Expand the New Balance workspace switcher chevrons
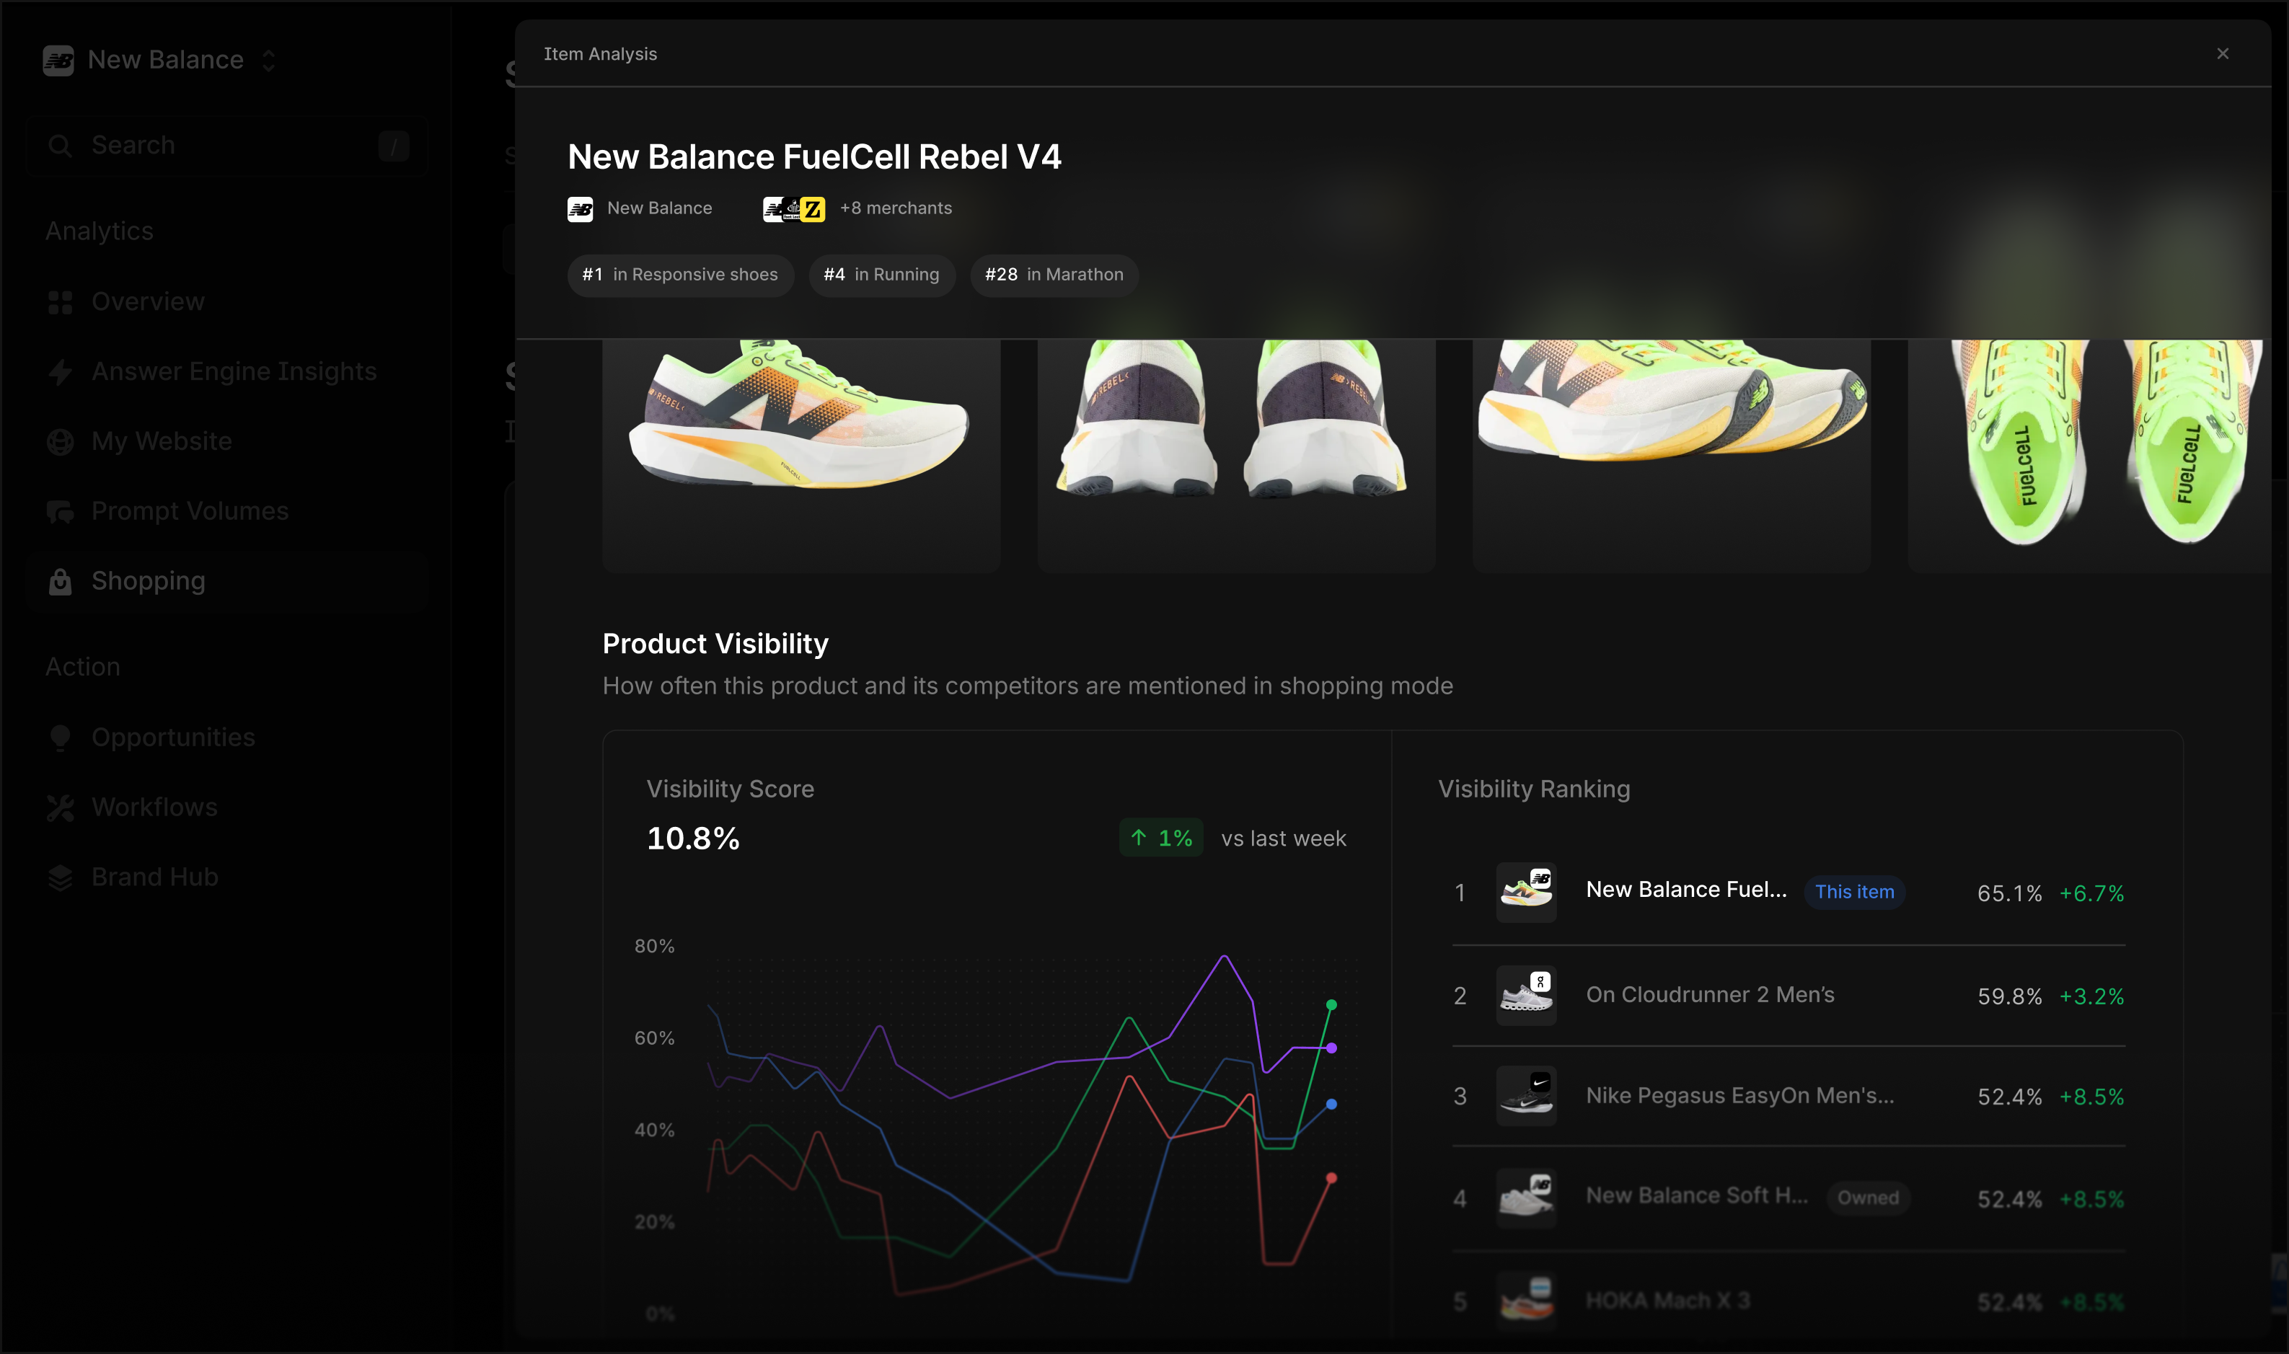 269,59
